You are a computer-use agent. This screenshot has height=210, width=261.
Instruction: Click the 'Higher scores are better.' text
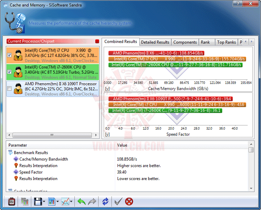139,166
